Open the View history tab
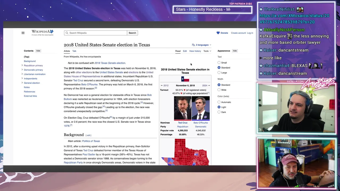 point(195,51)
